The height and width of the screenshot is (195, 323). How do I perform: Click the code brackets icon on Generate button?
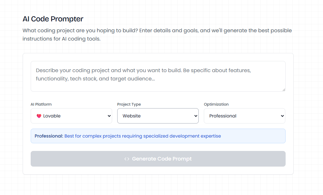[x=127, y=159]
